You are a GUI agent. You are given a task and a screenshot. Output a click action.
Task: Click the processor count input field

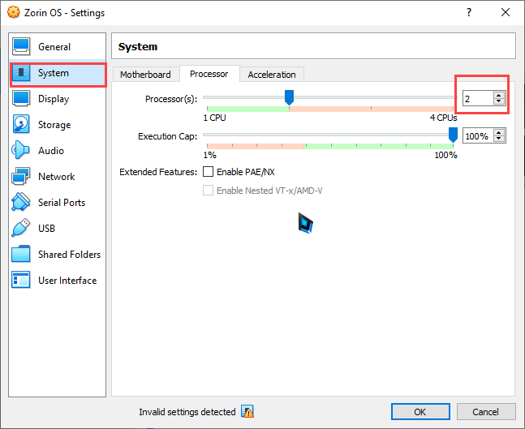tap(478, 98)
